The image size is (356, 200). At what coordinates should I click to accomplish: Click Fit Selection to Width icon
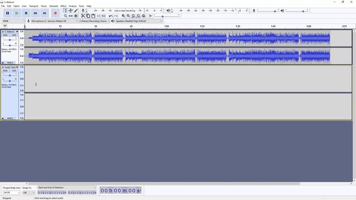click(133, 16)
